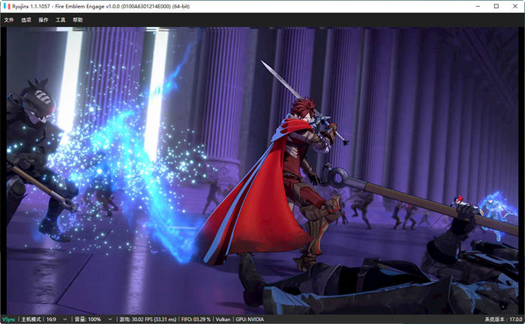Click the 系统版本: 17.0.0 firmware text
Viewport: 525px width, 324px height.
[x=503, y=319]
